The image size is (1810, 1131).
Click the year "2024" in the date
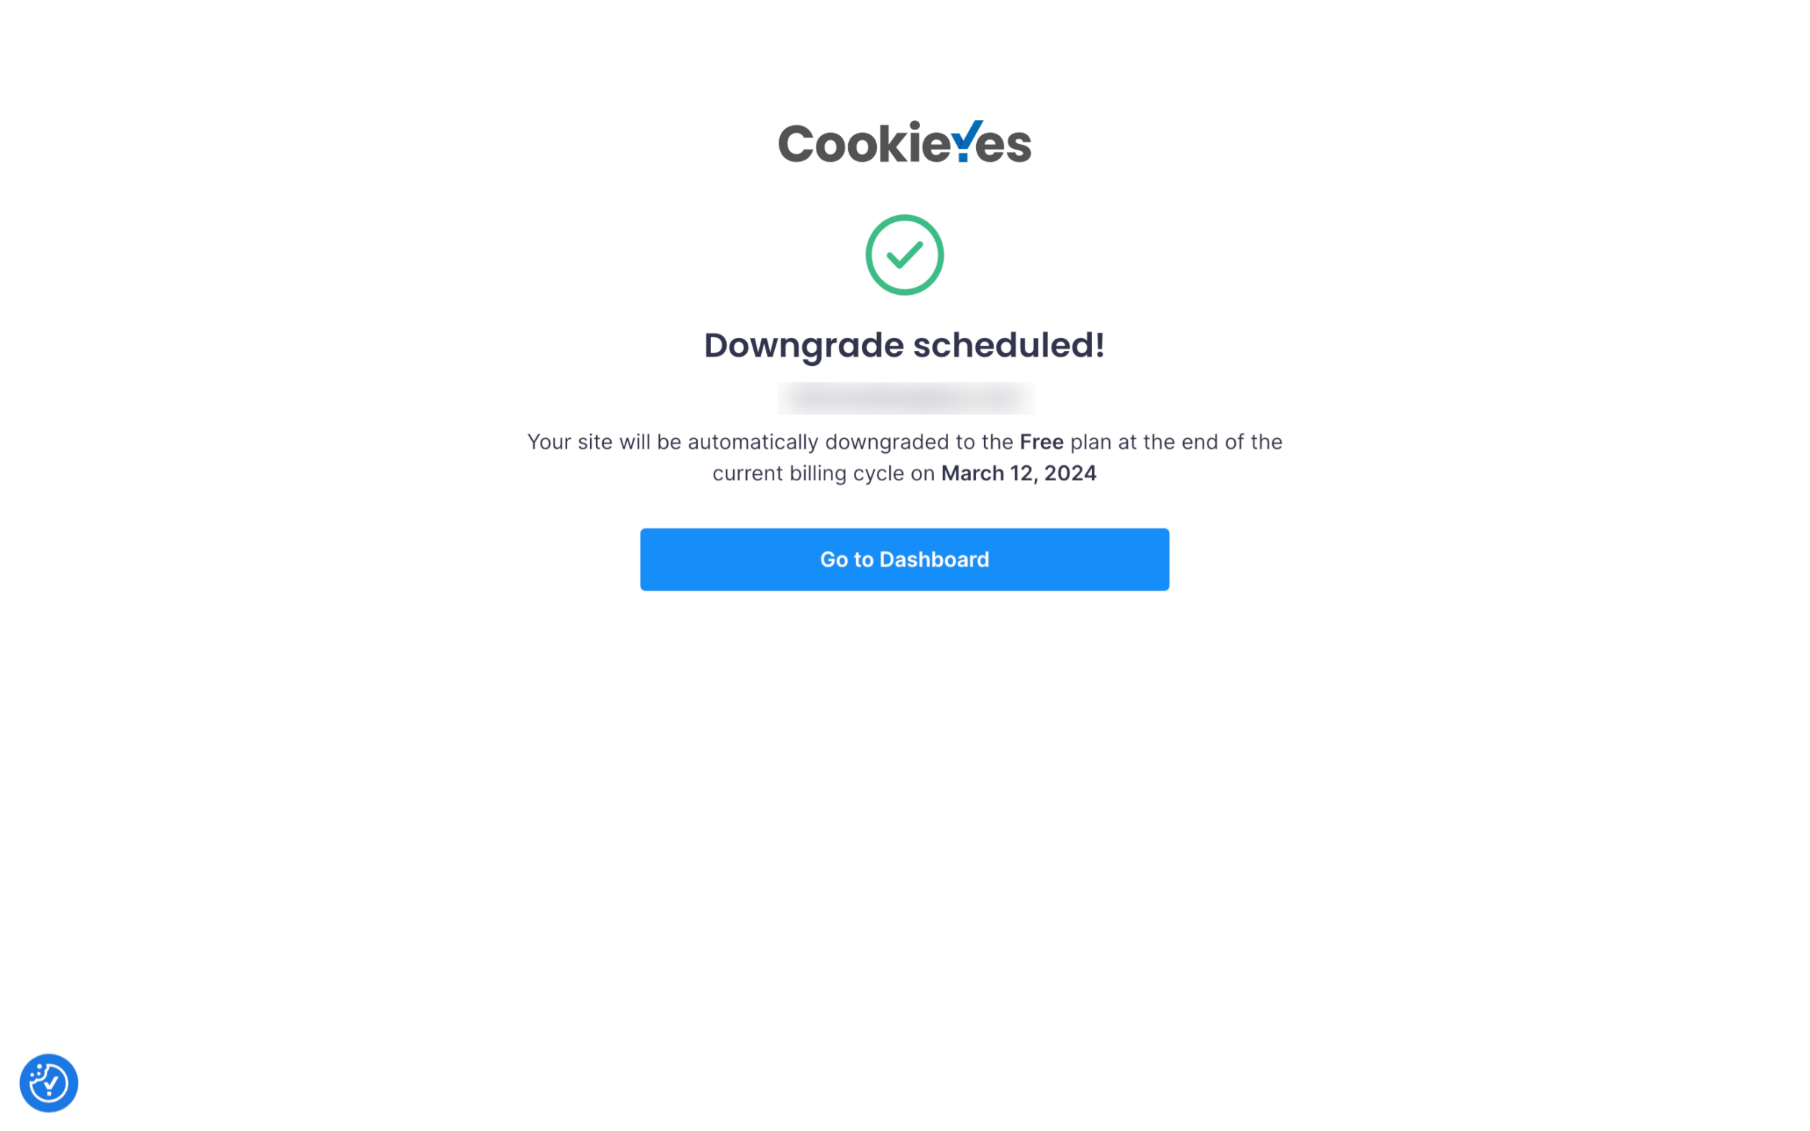pos(1070,474)
